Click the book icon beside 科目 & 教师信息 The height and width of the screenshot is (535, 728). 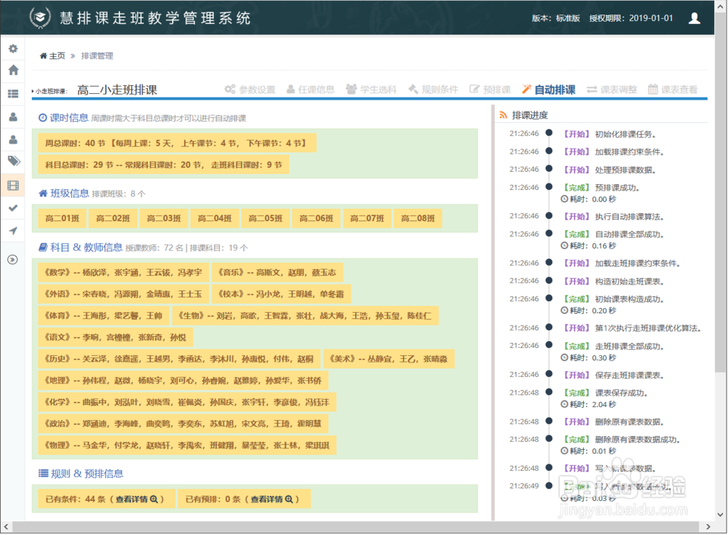pos(43,247)
